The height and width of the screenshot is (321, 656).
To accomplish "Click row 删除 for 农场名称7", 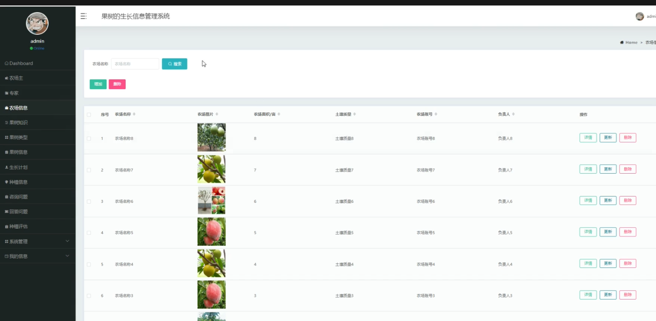I will [x=628, y=169].
